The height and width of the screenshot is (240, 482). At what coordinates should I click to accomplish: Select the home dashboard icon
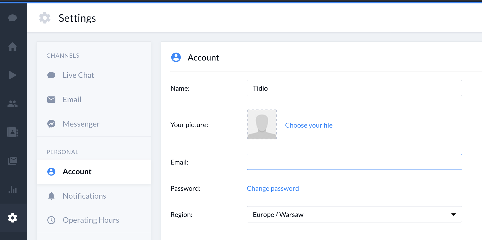12,47
